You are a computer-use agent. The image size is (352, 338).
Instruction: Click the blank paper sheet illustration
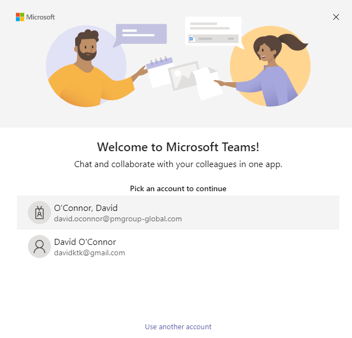(207, 83)
